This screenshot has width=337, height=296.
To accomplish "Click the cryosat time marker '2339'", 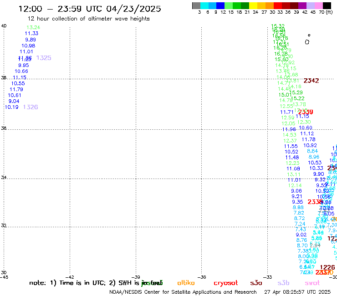I will pyautogui.click(x=306, y=112).
